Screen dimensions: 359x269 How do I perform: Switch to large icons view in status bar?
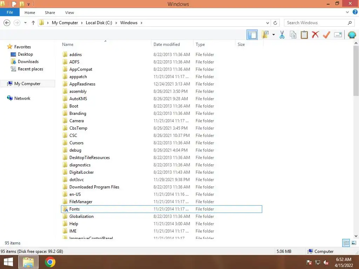tap(354, 243)
